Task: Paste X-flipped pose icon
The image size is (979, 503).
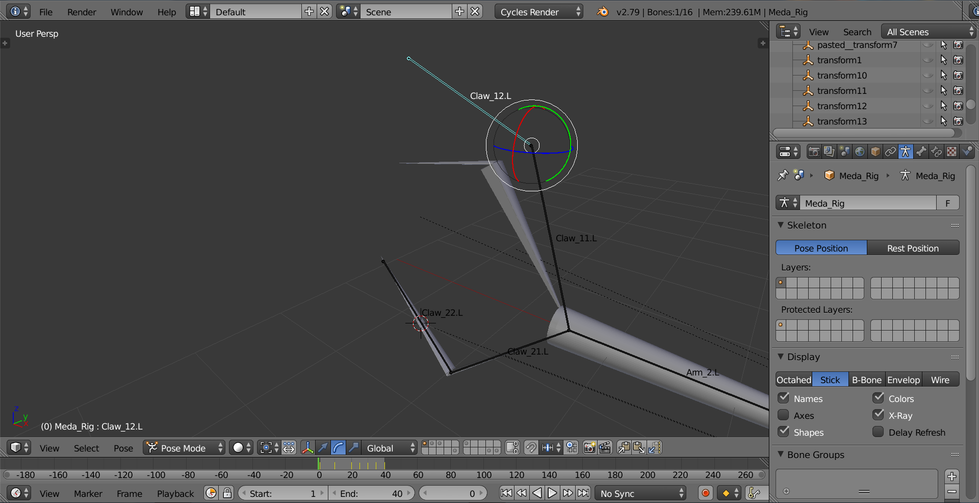Action: [x=654, y=448]
